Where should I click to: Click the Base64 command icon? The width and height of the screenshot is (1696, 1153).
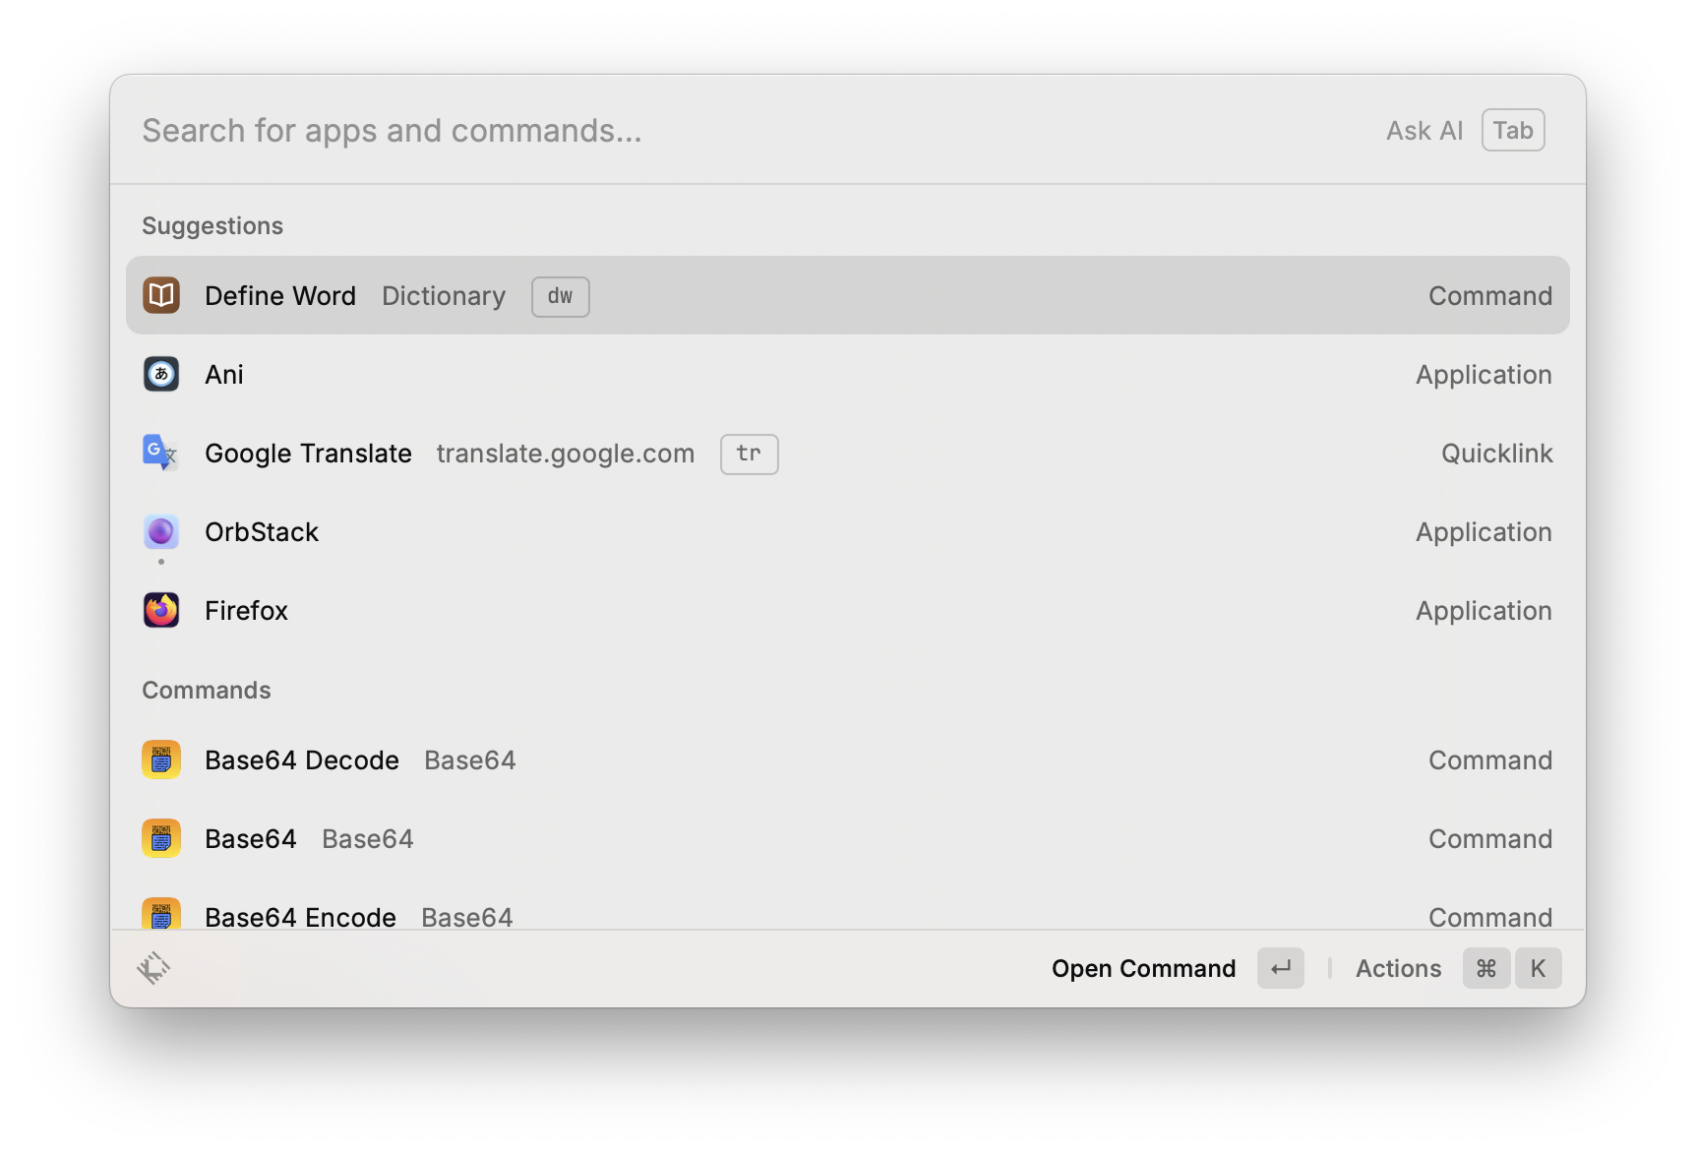161,838
